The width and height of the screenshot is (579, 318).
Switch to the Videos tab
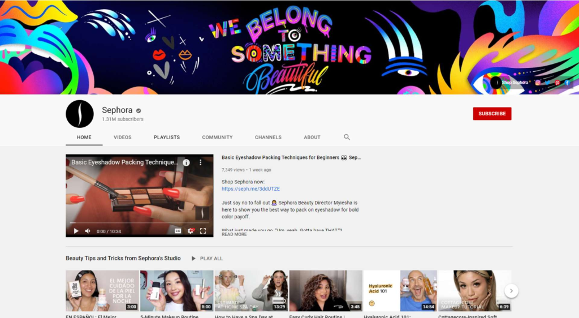[x=123, y=137]
